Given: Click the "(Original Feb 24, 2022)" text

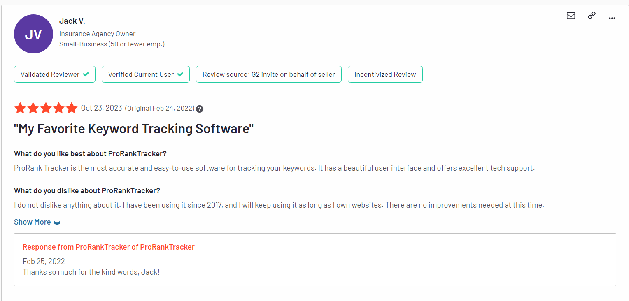Looking at the screenshot, I should (159, 108).
